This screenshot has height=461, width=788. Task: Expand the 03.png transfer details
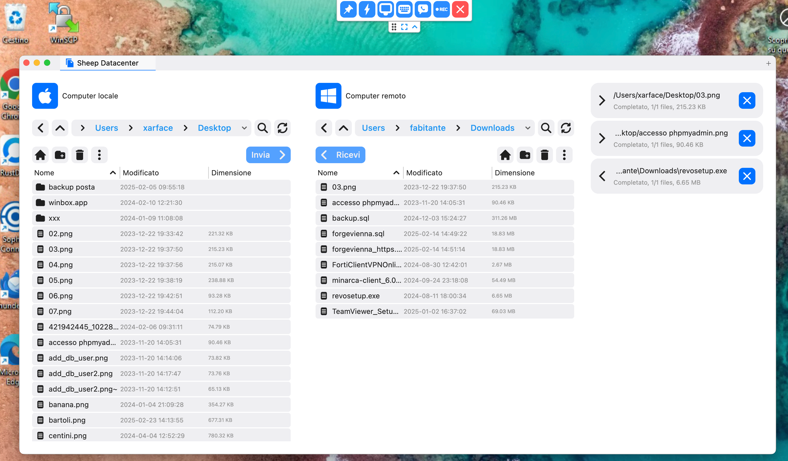(602, 100)
